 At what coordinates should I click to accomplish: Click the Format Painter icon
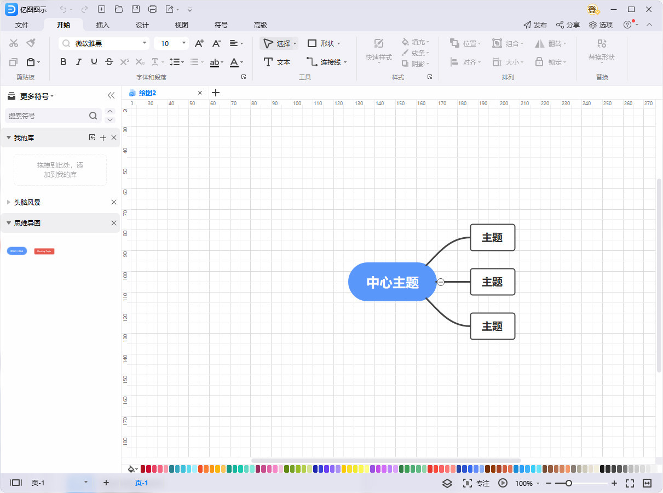point(31,43)
